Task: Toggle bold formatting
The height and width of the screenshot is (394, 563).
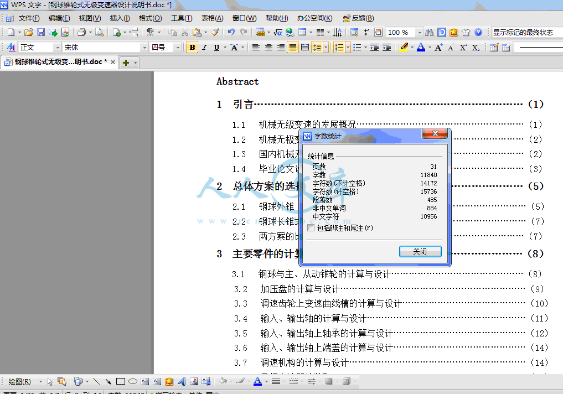Action: coord(192,48)
